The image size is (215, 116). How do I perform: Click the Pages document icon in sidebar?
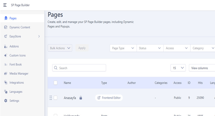pos(6,18)
